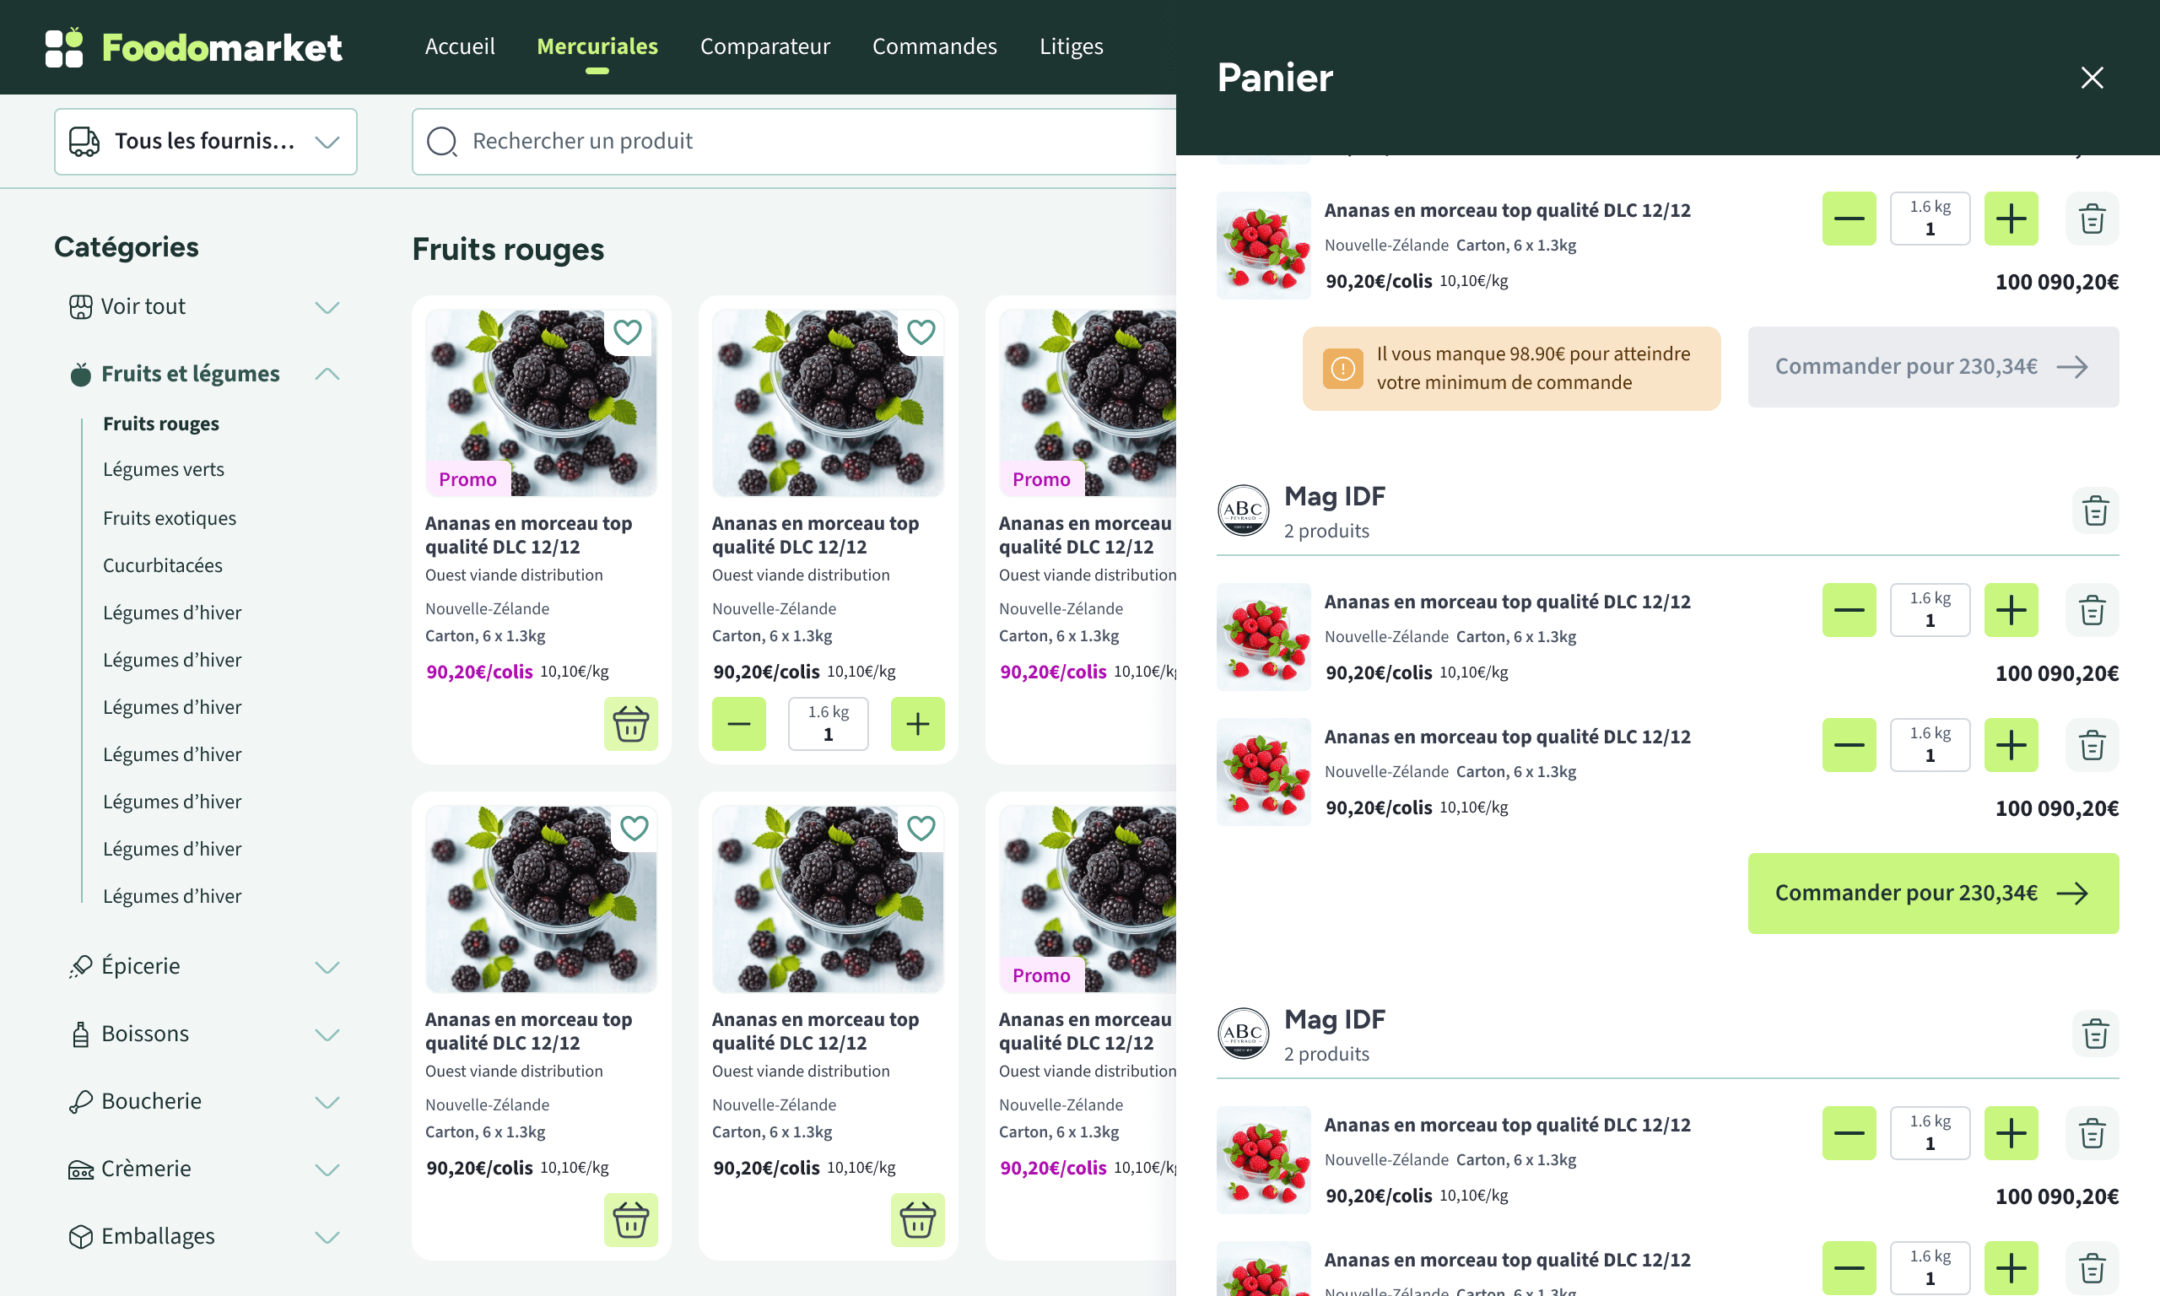This screenshot has width=2160, height=1296.
Task: Go to the Commandes page
Action: click(934, 46)
